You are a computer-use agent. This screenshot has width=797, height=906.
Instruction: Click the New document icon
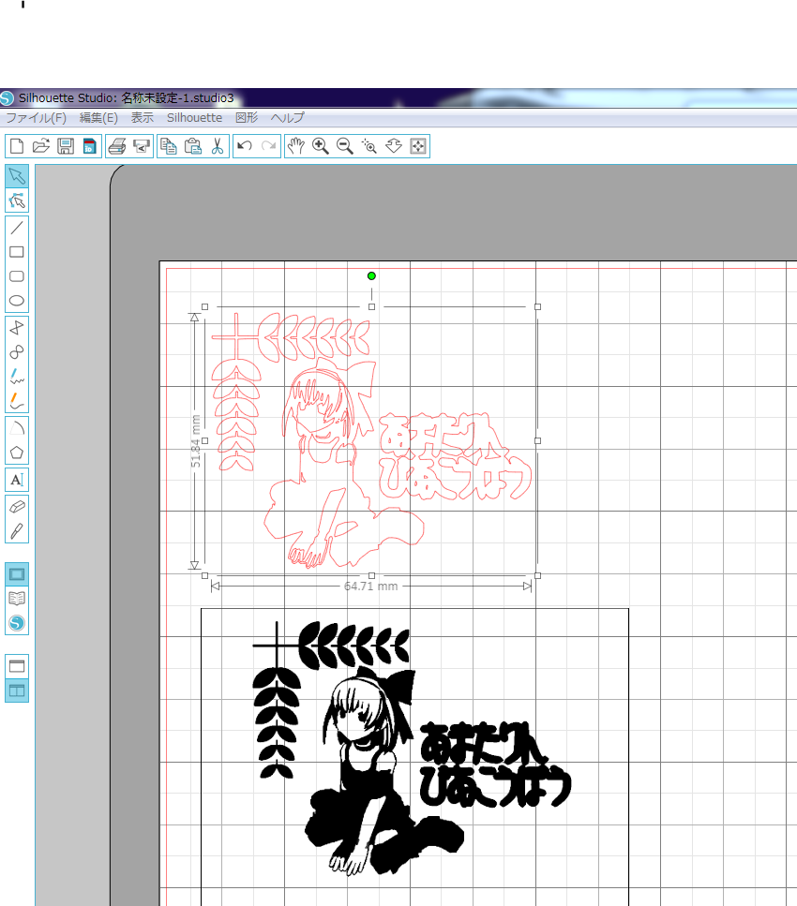[x=17, y=146]
